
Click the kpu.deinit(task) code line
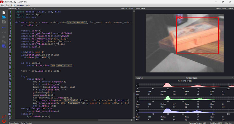(x=39, y=117)
